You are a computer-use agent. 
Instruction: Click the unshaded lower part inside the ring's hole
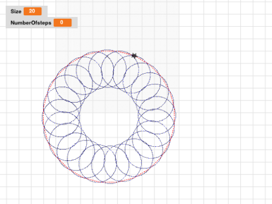(109, 129)
